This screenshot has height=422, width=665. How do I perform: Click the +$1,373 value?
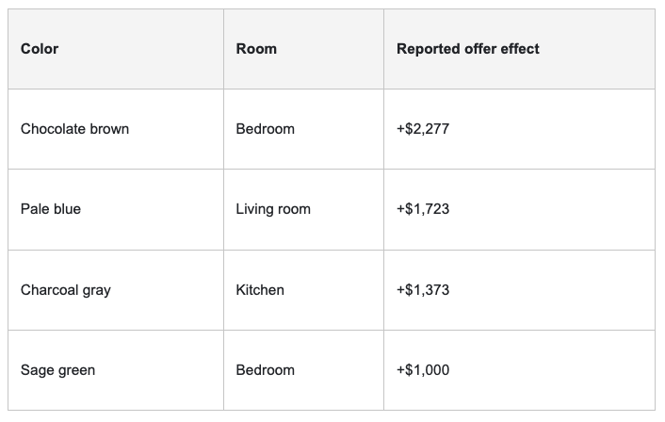point(423,290)
